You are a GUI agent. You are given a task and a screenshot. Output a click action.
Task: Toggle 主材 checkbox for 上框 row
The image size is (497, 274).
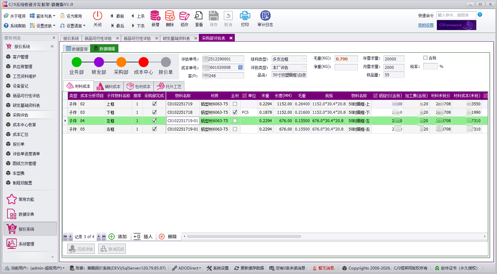pyautogui.click(x=235, y=104)
